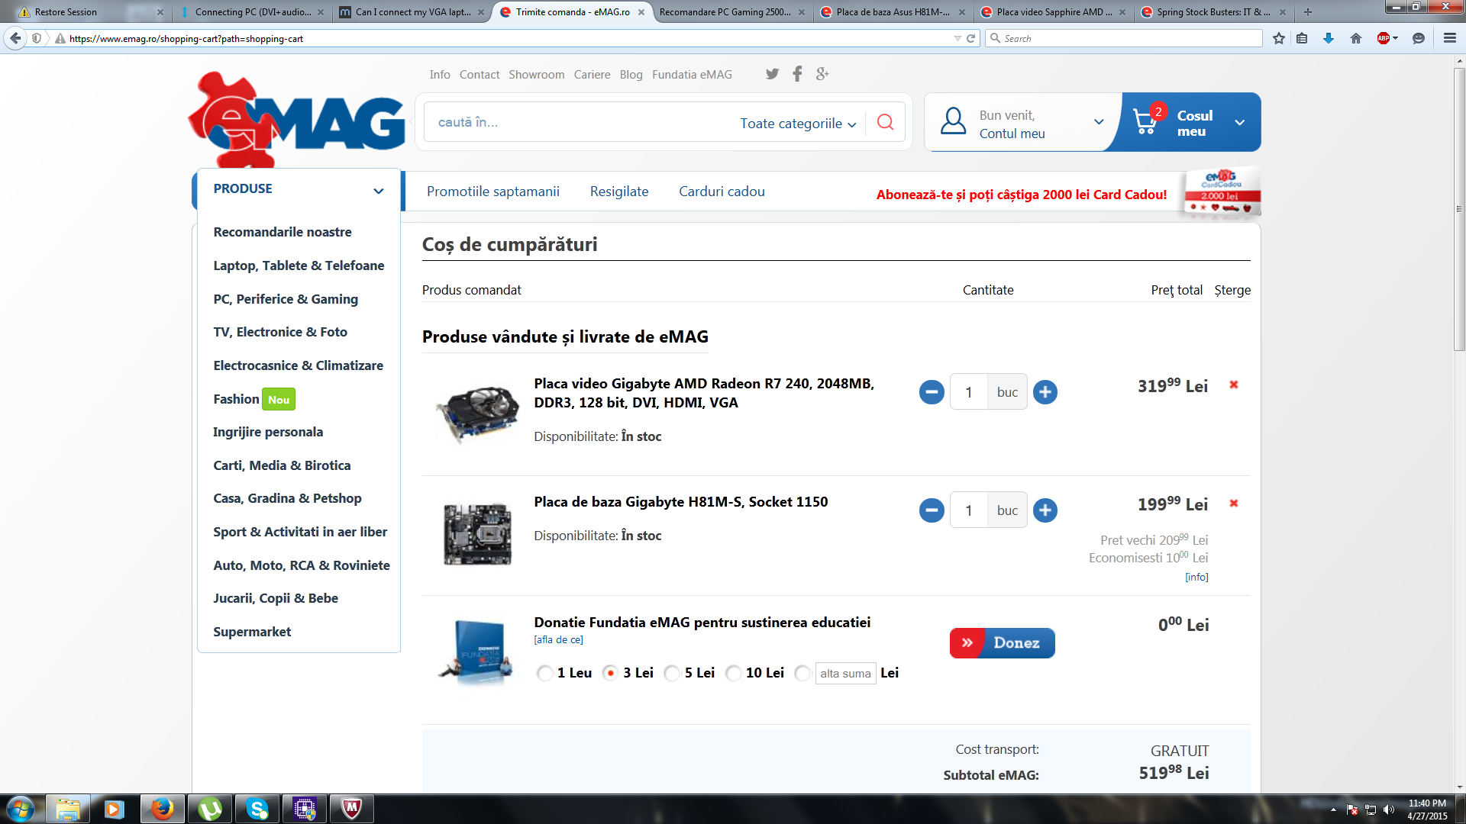This screenshot has width=1466, height=824.
Task: Click the Google Plus icon
Action: 822,74
